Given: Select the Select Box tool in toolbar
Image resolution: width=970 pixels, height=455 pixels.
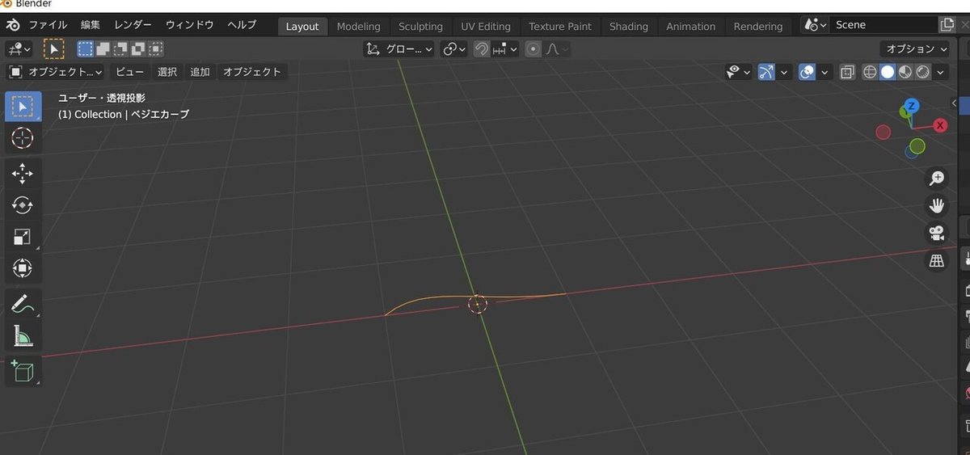Looking at the screenshot, I should point(23,107).
